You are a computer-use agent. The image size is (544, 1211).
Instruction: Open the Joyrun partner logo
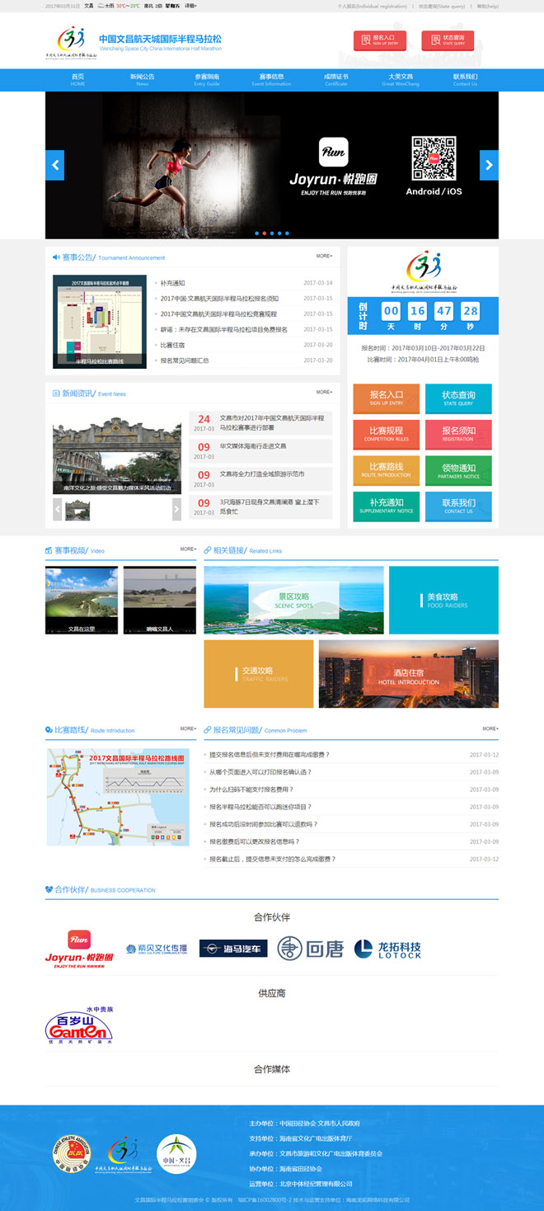pos(79,949)
